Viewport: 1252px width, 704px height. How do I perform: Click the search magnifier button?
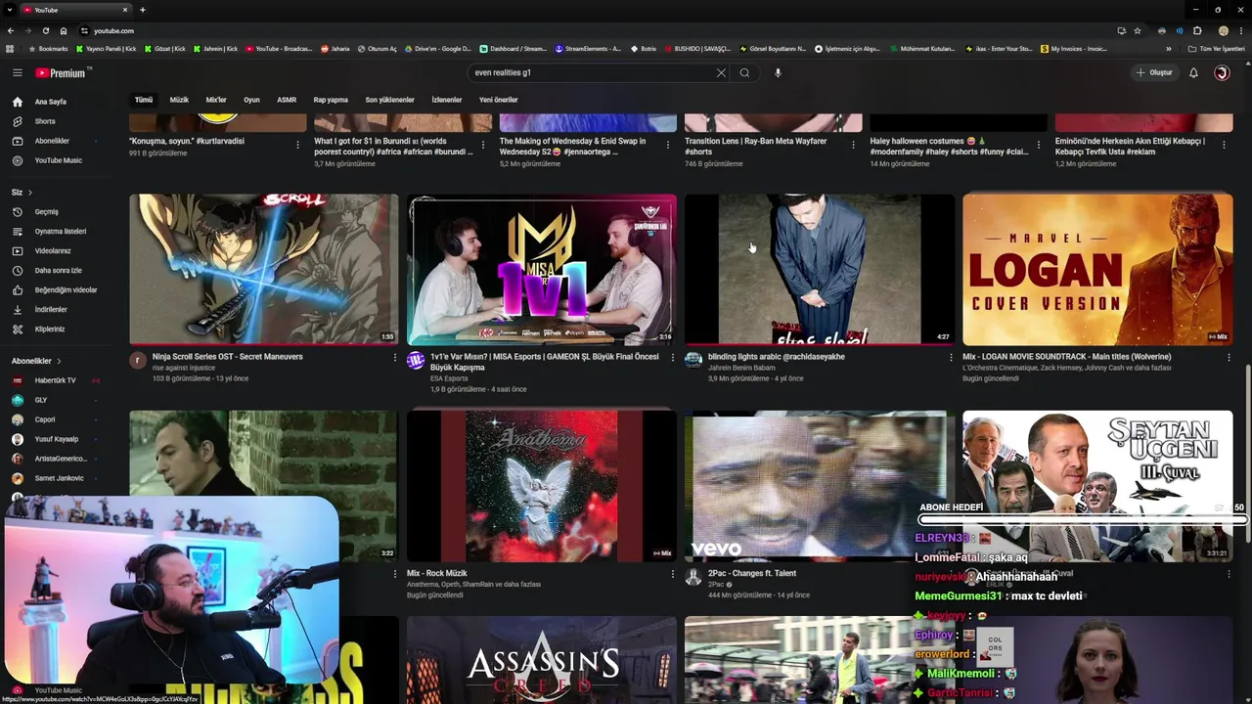[x=744, y=72]
